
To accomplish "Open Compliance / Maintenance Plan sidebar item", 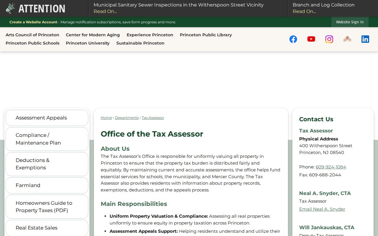I will 47,139.
